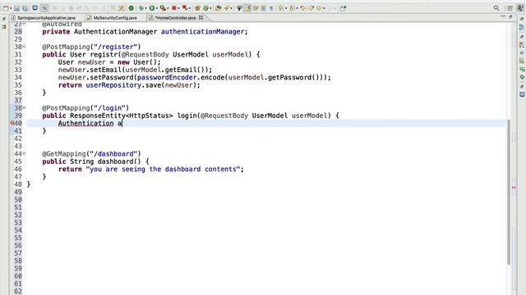Click the Pin Editor icon
Image resolution: width=526 pixels, height=295 pixels.
point(343,8)
